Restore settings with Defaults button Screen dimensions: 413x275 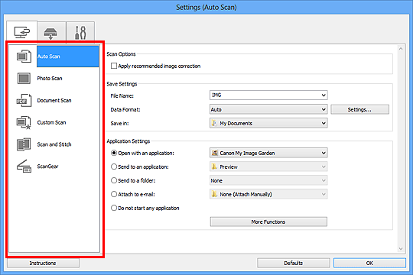(294, 263)
